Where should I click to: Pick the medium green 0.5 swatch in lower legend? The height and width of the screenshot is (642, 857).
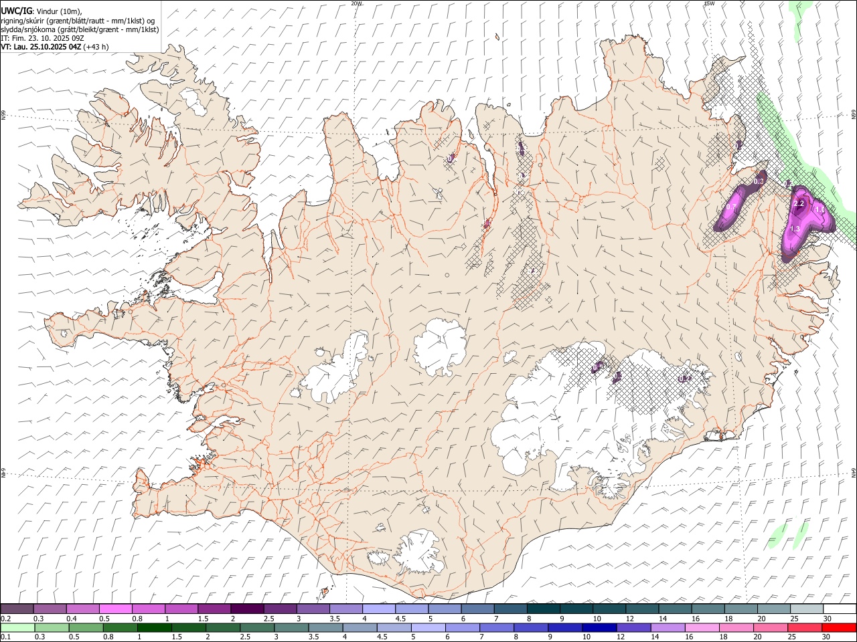[x=86, y=627]
